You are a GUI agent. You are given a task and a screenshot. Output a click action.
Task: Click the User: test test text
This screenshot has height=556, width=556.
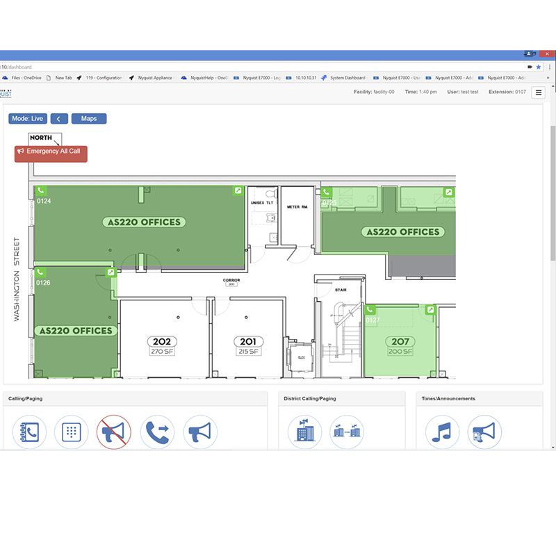pos(462,92)
